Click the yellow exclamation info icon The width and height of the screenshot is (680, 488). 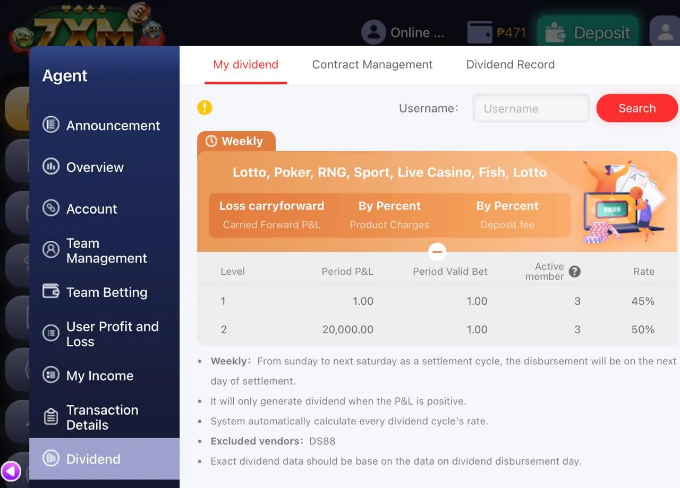(x=205, y=108)
